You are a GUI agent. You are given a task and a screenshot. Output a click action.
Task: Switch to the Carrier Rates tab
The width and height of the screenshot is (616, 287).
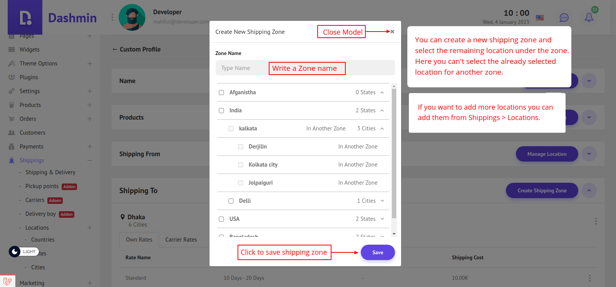[181, 240]
